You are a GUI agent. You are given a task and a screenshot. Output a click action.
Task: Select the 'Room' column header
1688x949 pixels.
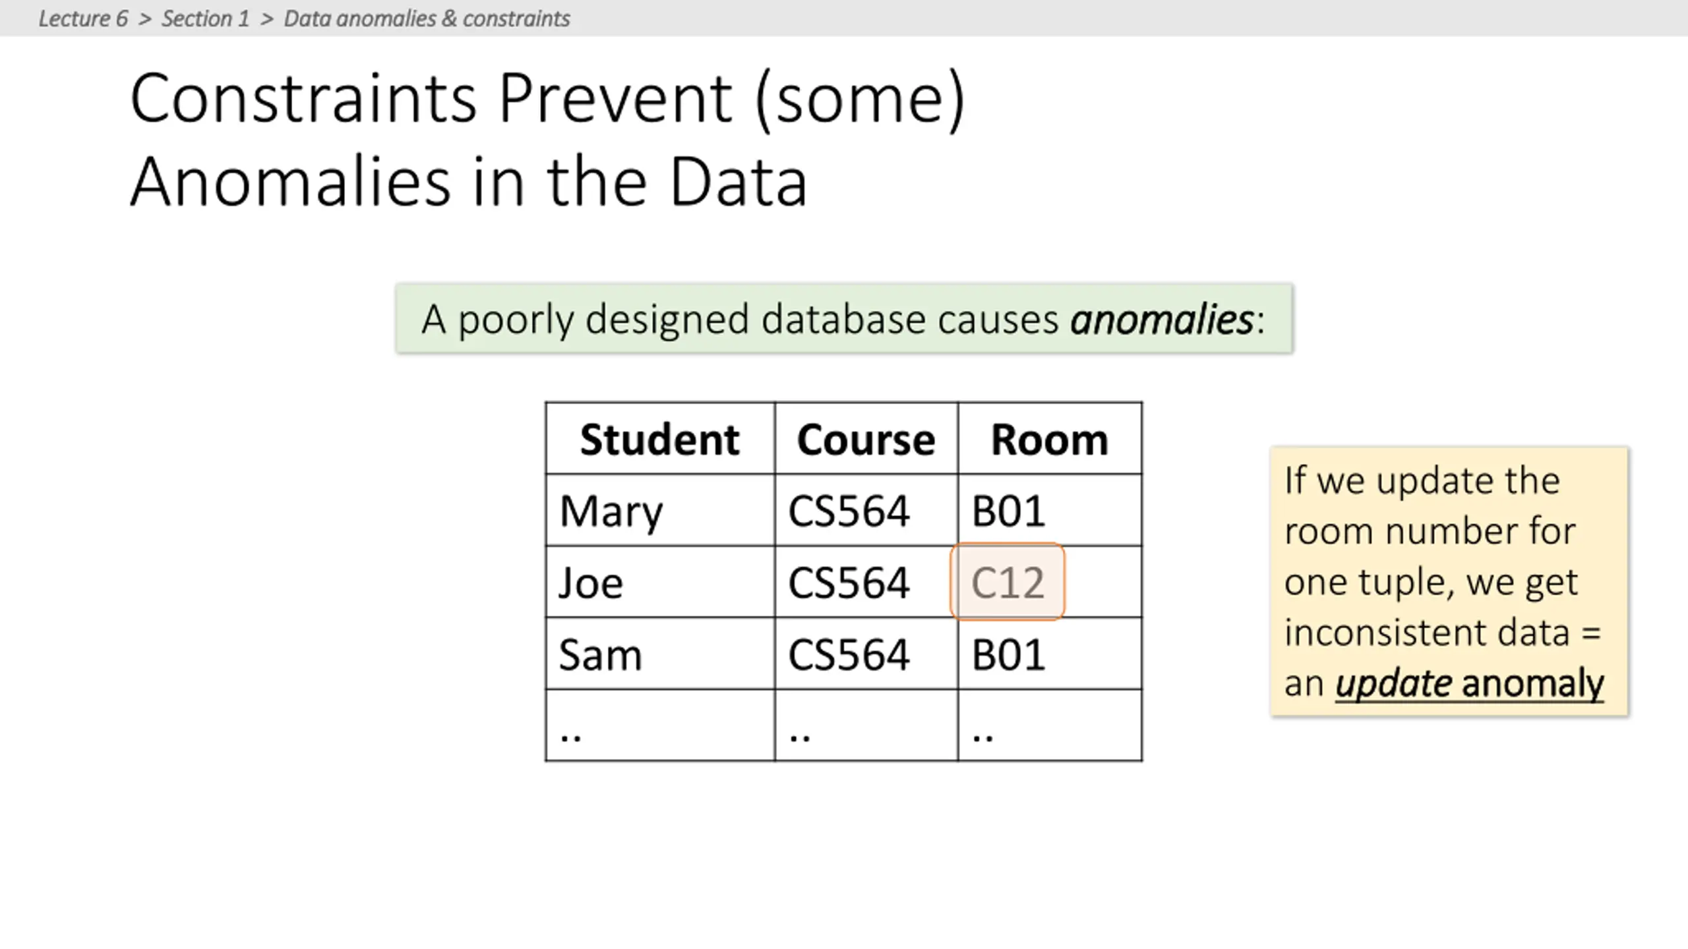point(1050,439)
